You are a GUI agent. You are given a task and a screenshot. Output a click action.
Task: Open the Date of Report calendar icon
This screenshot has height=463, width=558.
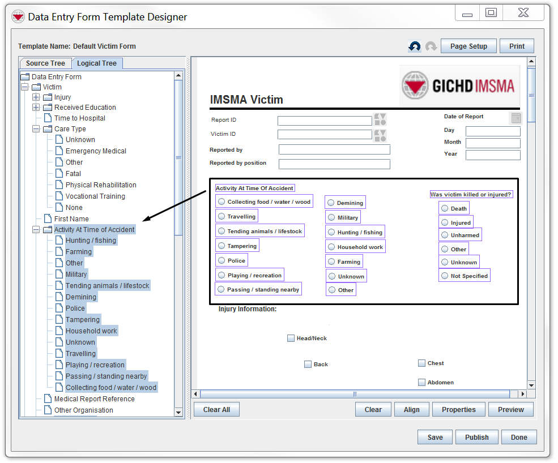(x=516, y=118)
